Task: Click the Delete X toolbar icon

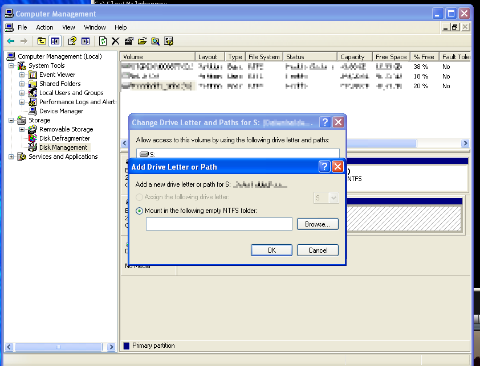Action: pyautogui.click(x=115, y=41)
